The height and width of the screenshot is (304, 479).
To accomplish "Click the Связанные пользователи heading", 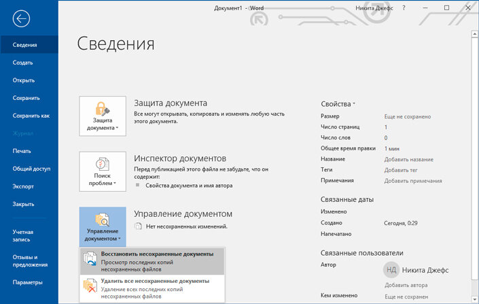I will point(362,253).
